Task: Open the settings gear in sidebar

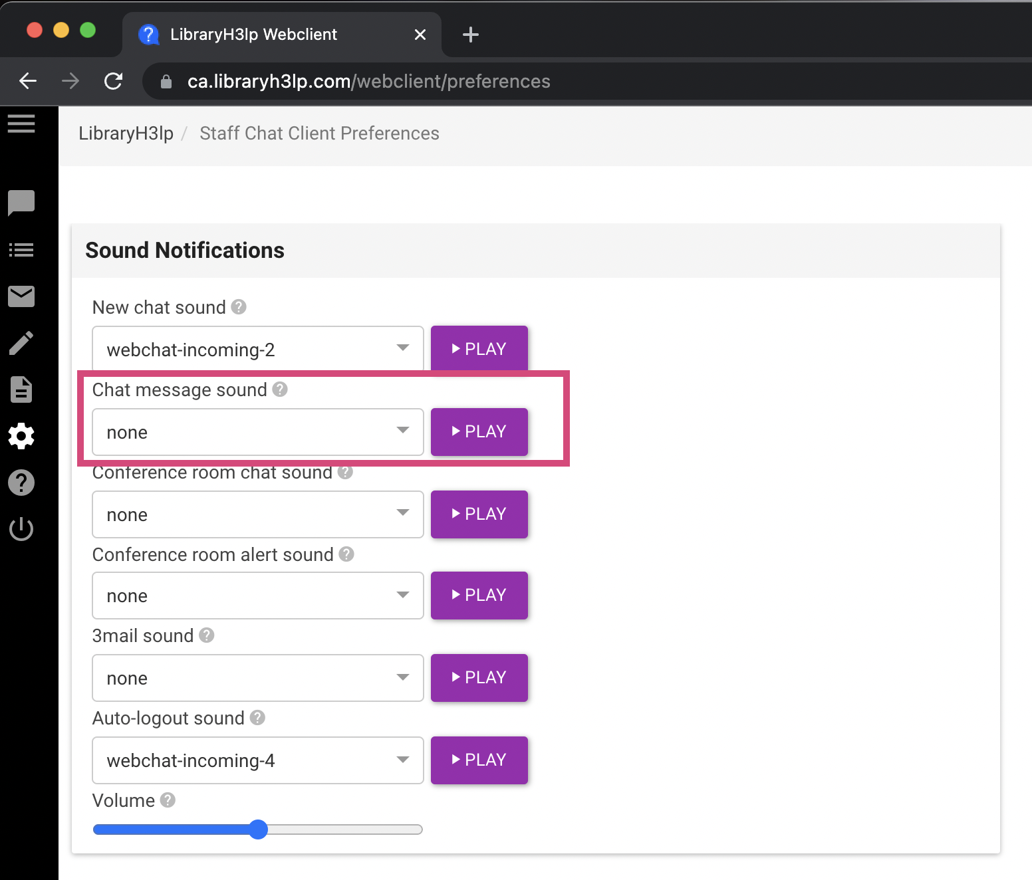Action: pyautogui.click(x=21, y=436)
